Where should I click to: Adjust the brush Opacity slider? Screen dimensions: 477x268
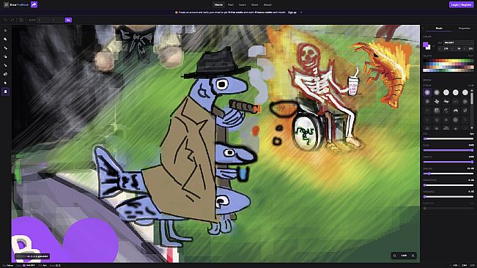(448, 162)
